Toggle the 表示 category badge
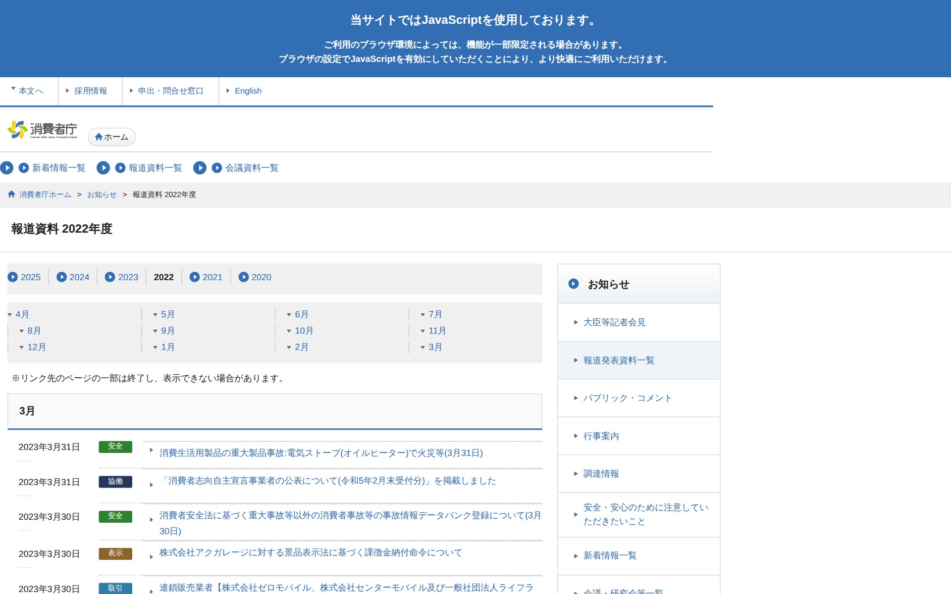The image size is (951, 594). [x=115, y=553]
